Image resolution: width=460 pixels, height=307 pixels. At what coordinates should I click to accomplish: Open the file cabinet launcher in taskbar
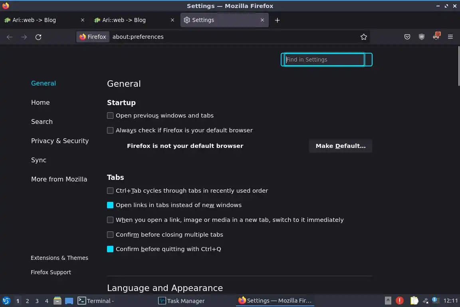click(x=57, y=301)
